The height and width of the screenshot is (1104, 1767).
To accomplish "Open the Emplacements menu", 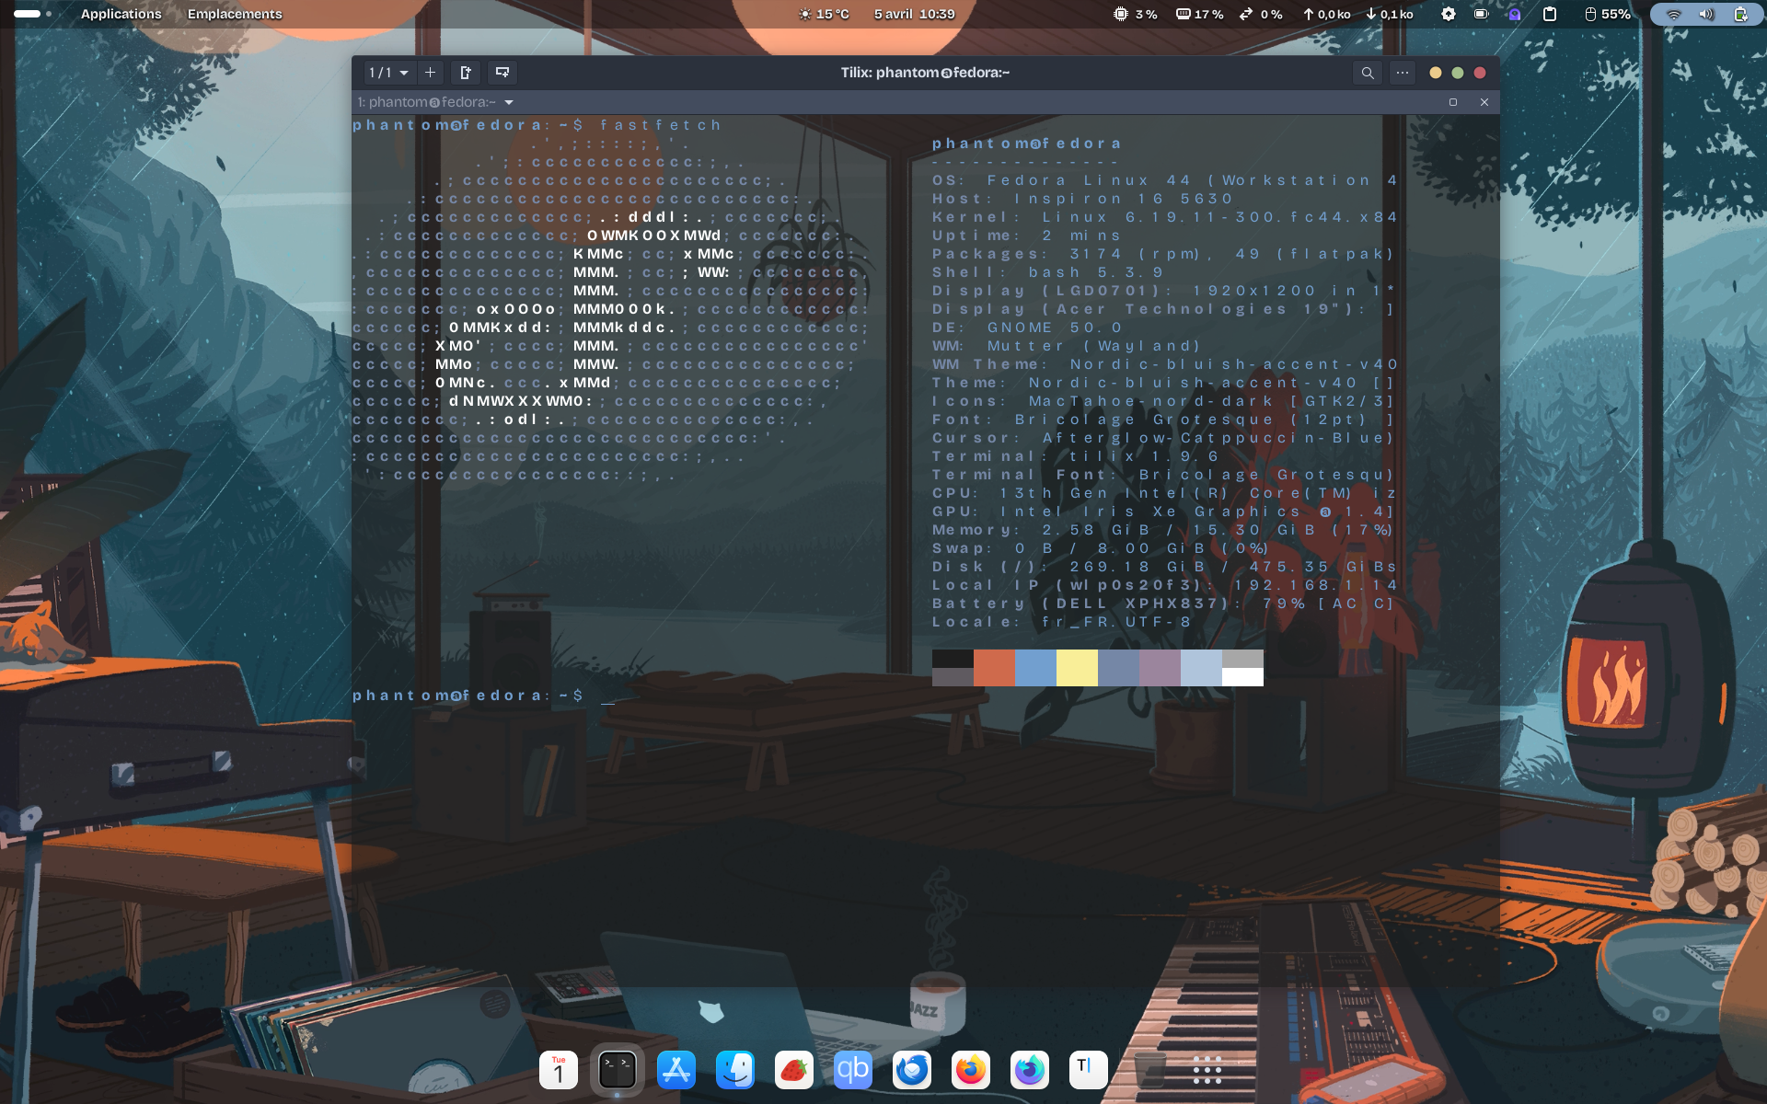I will [x=235, y=14].
